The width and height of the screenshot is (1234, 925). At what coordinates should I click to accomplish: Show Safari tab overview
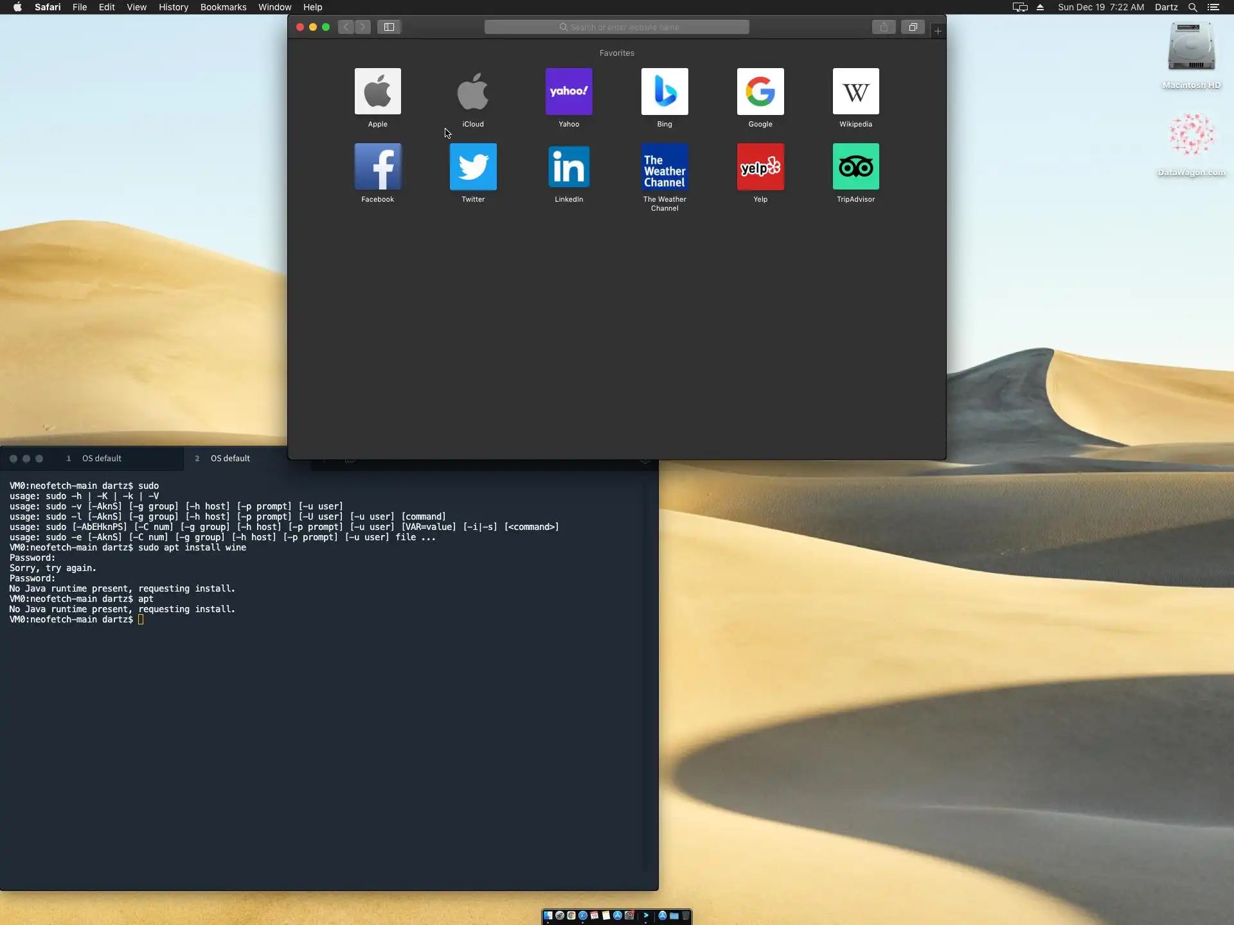(912, 27)
